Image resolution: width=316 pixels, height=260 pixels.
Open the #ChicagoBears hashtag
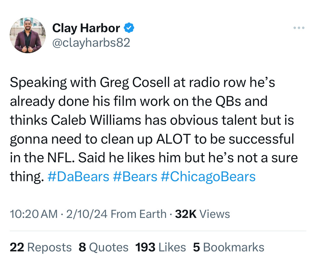point(208,176)
